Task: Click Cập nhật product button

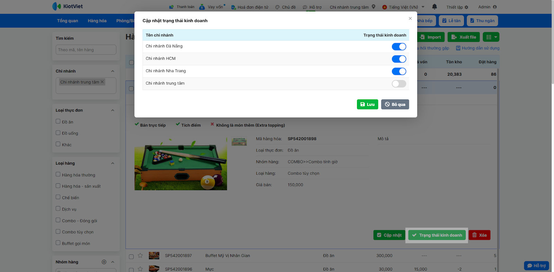Action: (389, 235)
